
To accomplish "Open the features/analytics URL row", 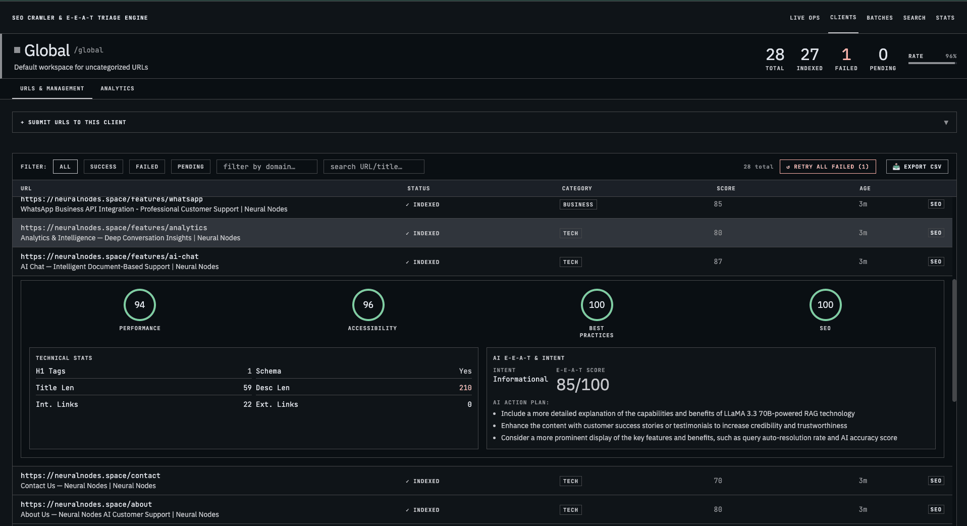I will pos(482,233).
